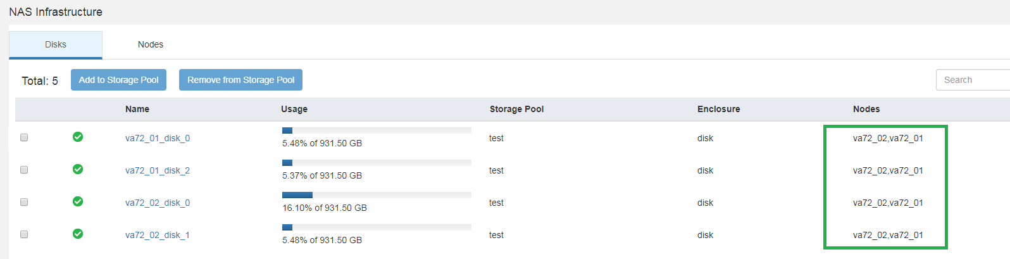Sort by the Name column header
The height and width of the screenshot is (259, 1010).
(x=137, y=109)
